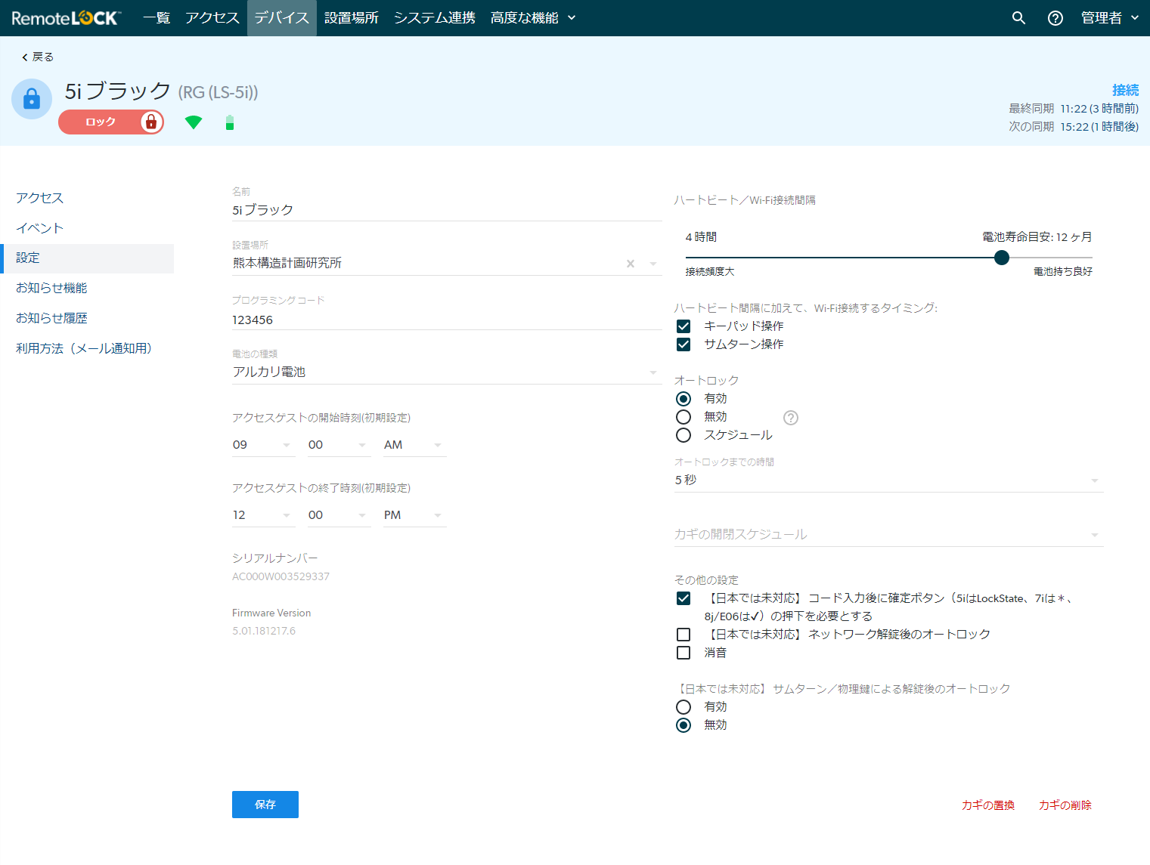This screenshot has width=1150, height=865.
Task: Open search with the magnifier icon
Action: [1018, 18]
